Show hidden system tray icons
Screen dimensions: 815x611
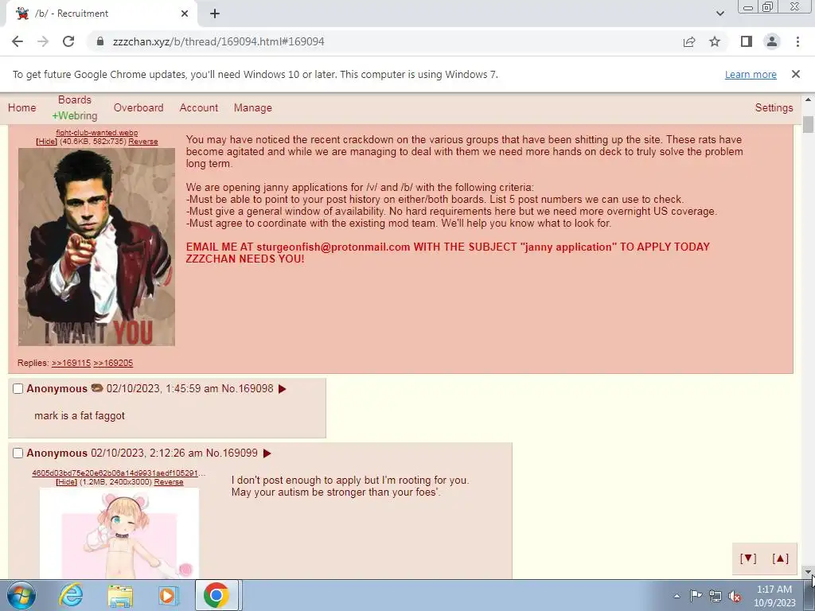[x=677, y=596]
